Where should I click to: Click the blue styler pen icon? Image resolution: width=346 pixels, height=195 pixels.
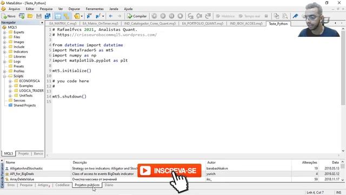tap(296, 16)
